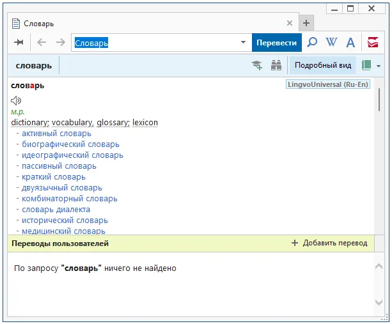Click the document icon on Словарь tab
Screen dimensions: 392x324
[16, 24]
